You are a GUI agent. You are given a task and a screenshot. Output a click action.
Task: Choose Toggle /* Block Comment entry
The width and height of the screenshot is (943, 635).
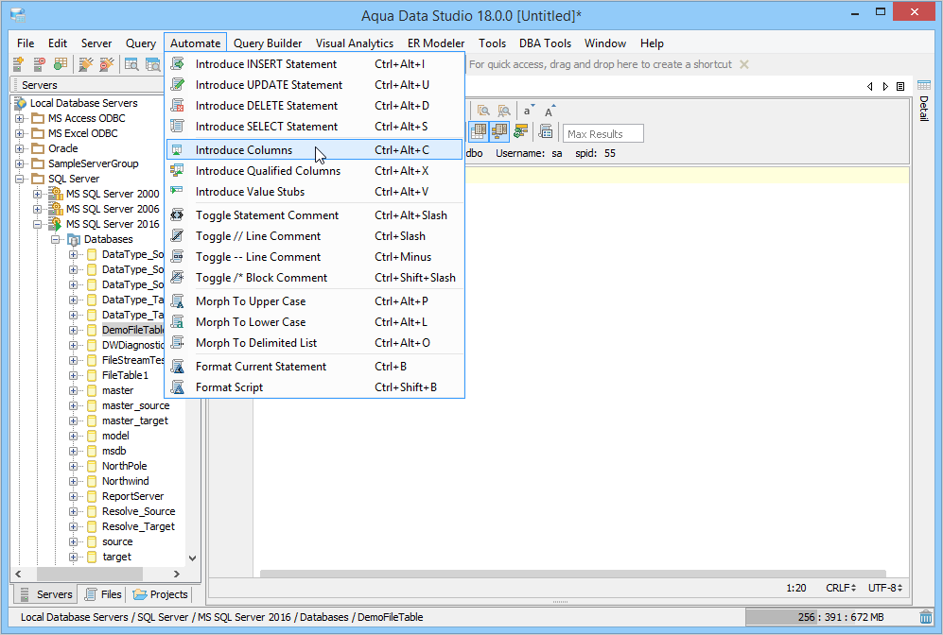[x=314, y=278]
